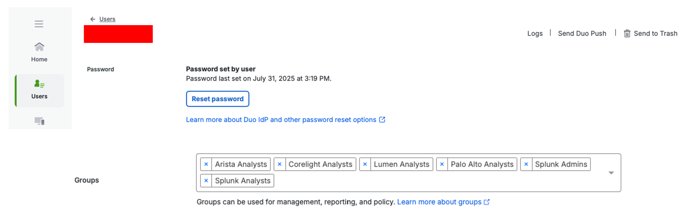Go to Home in the sidebar
Image resolution: width=693 pixels, height=218 pixels.
tap(39, 52)
